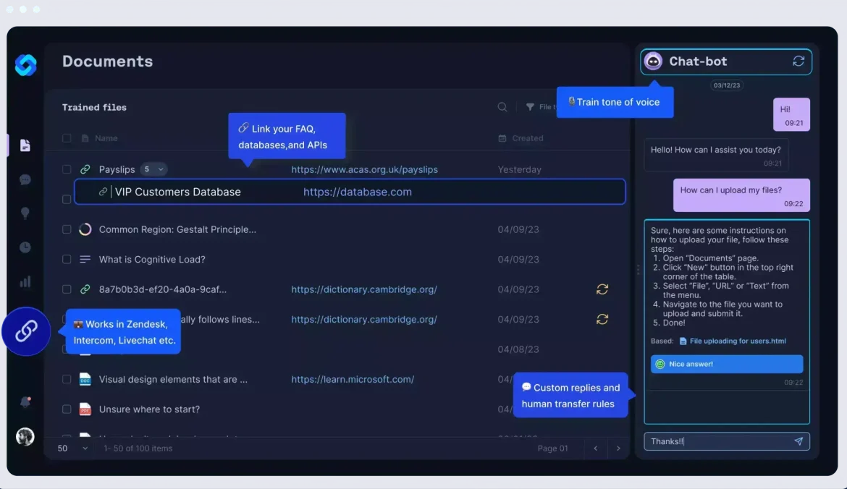Open the lightbulb ideas icon in sidebar

(26, 213)
